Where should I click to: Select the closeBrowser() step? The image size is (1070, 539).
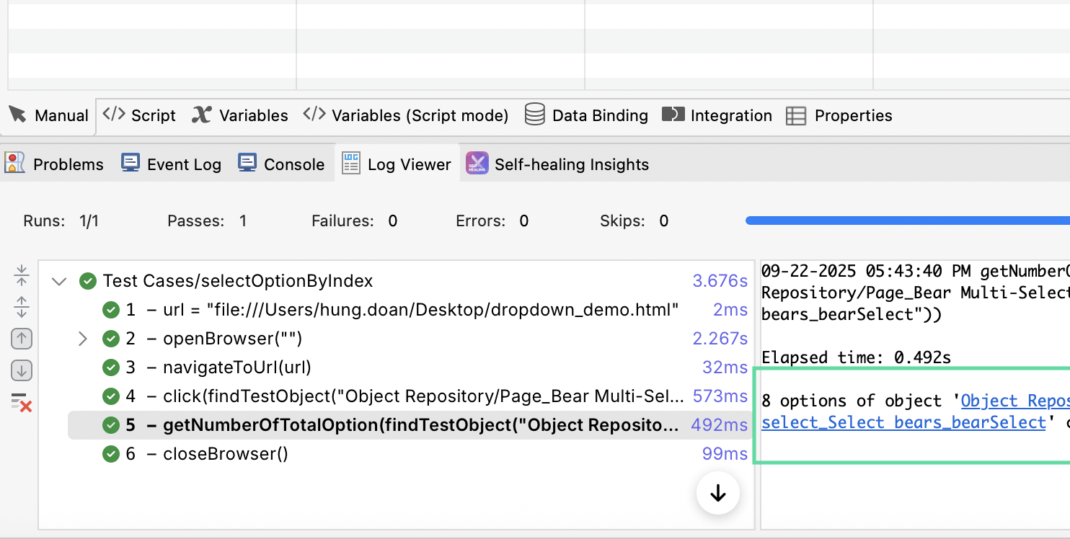click(225, 454)
